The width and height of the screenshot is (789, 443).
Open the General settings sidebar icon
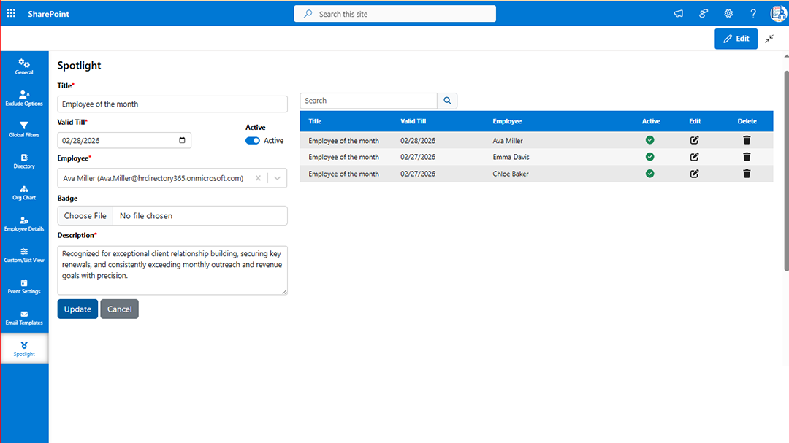click(x=24, y=67)
